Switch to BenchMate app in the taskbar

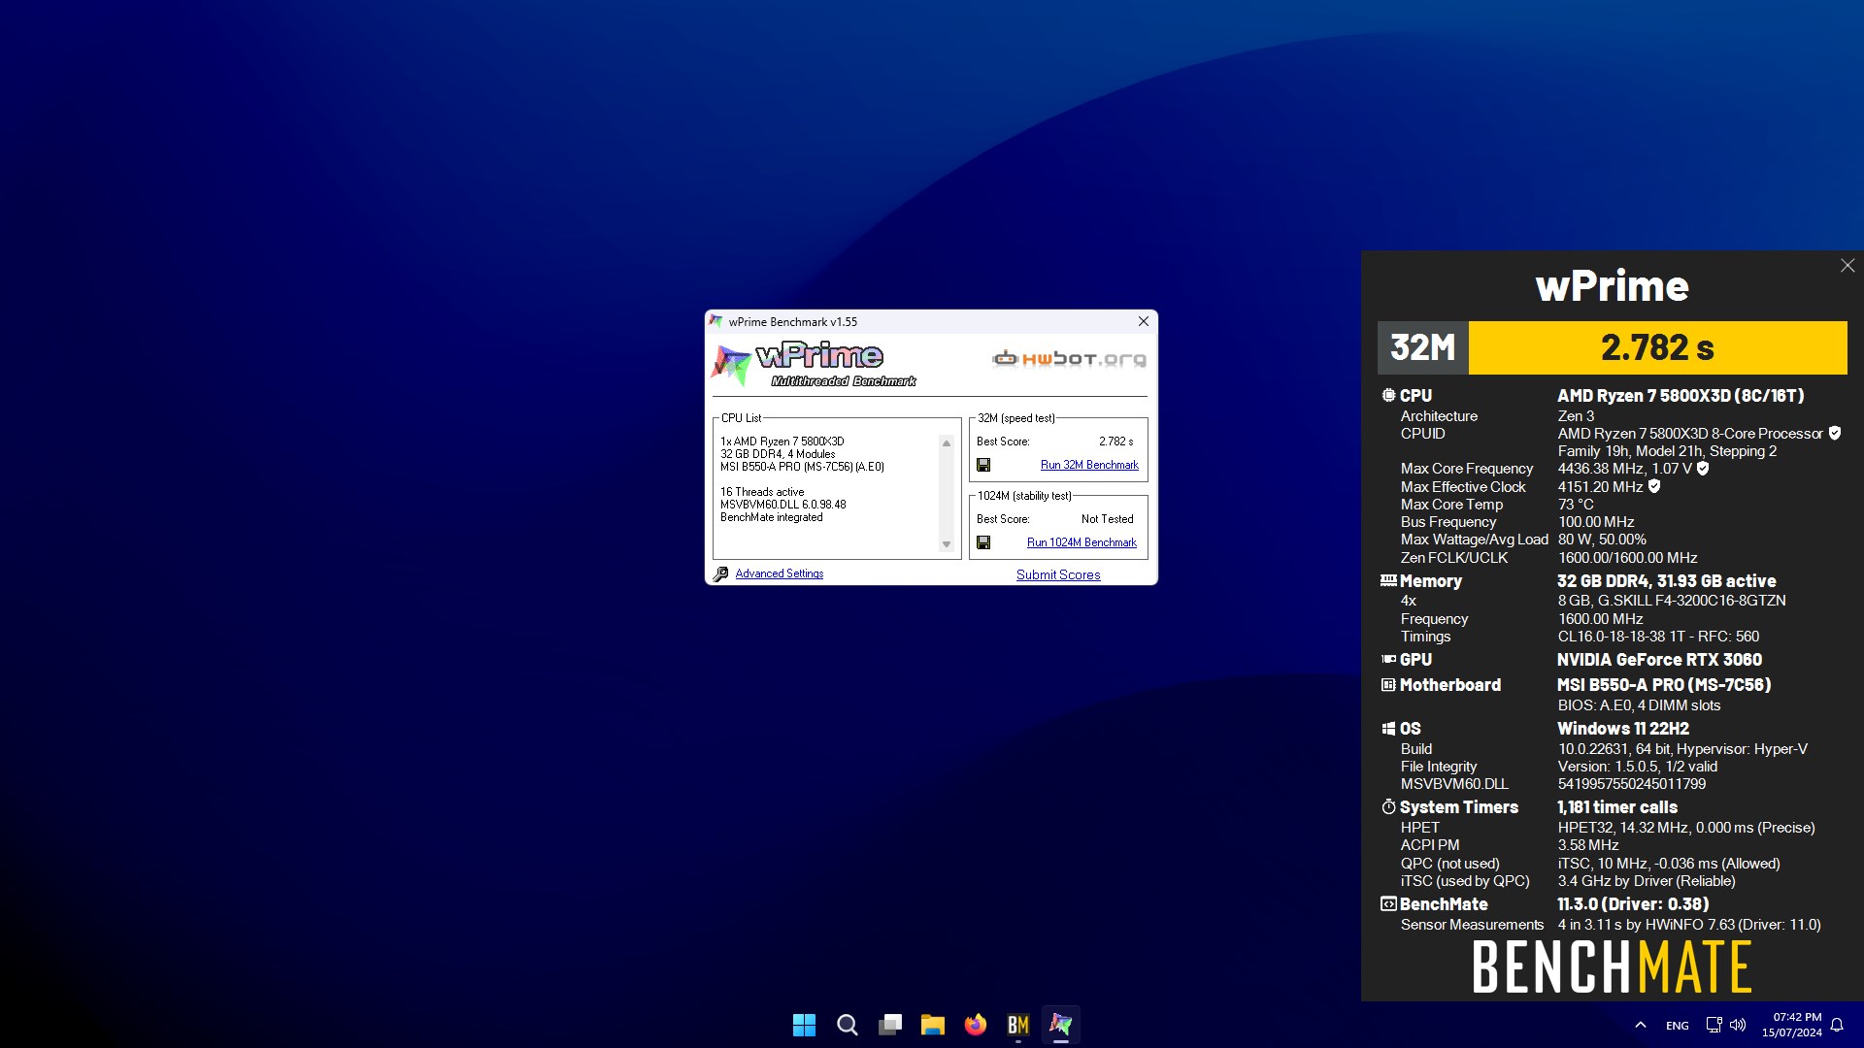point(1017,1025)
